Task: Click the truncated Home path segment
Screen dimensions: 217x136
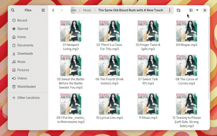Action: point(73,10)
